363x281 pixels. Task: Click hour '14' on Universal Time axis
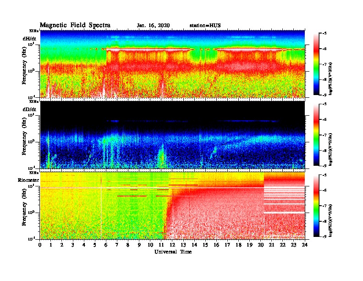click(194, 245)
